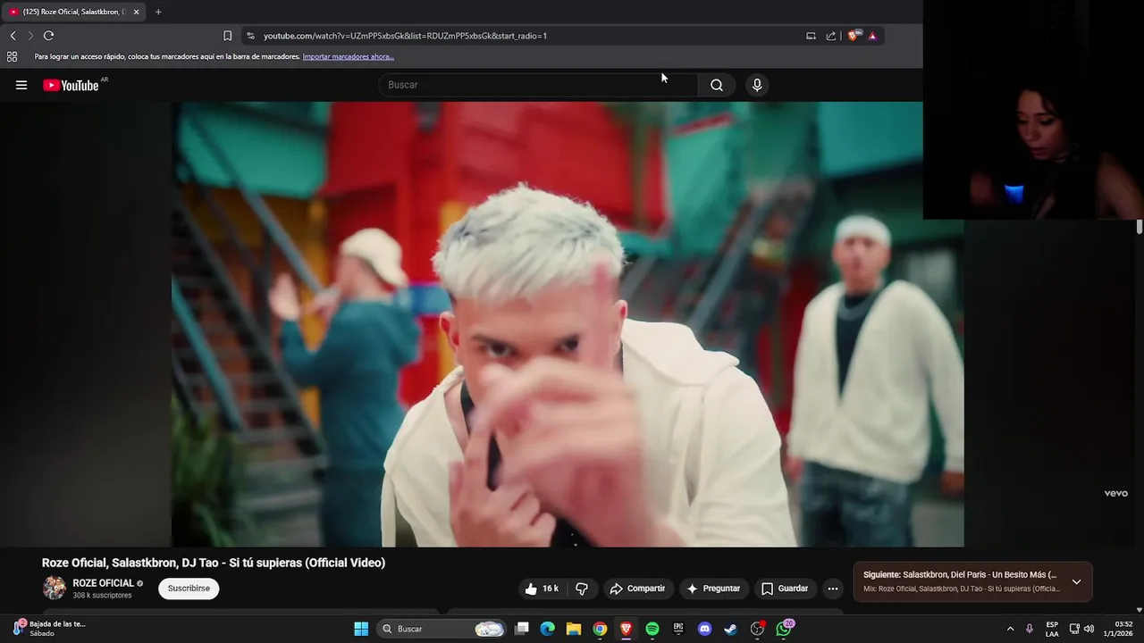Open the YouTube hamburger guide menu
Viewport: 1144px width, 643px height.
click(21, 85)
